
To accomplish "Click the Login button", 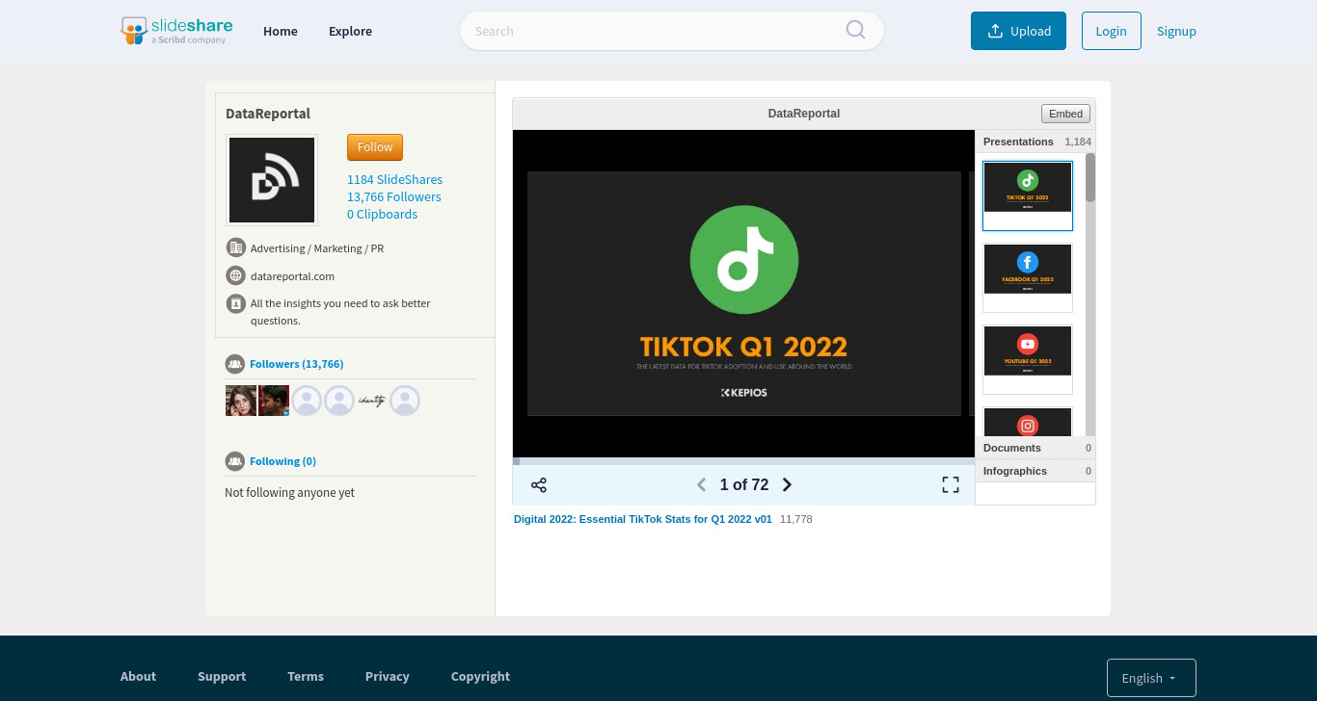I will pos(1111,31).
